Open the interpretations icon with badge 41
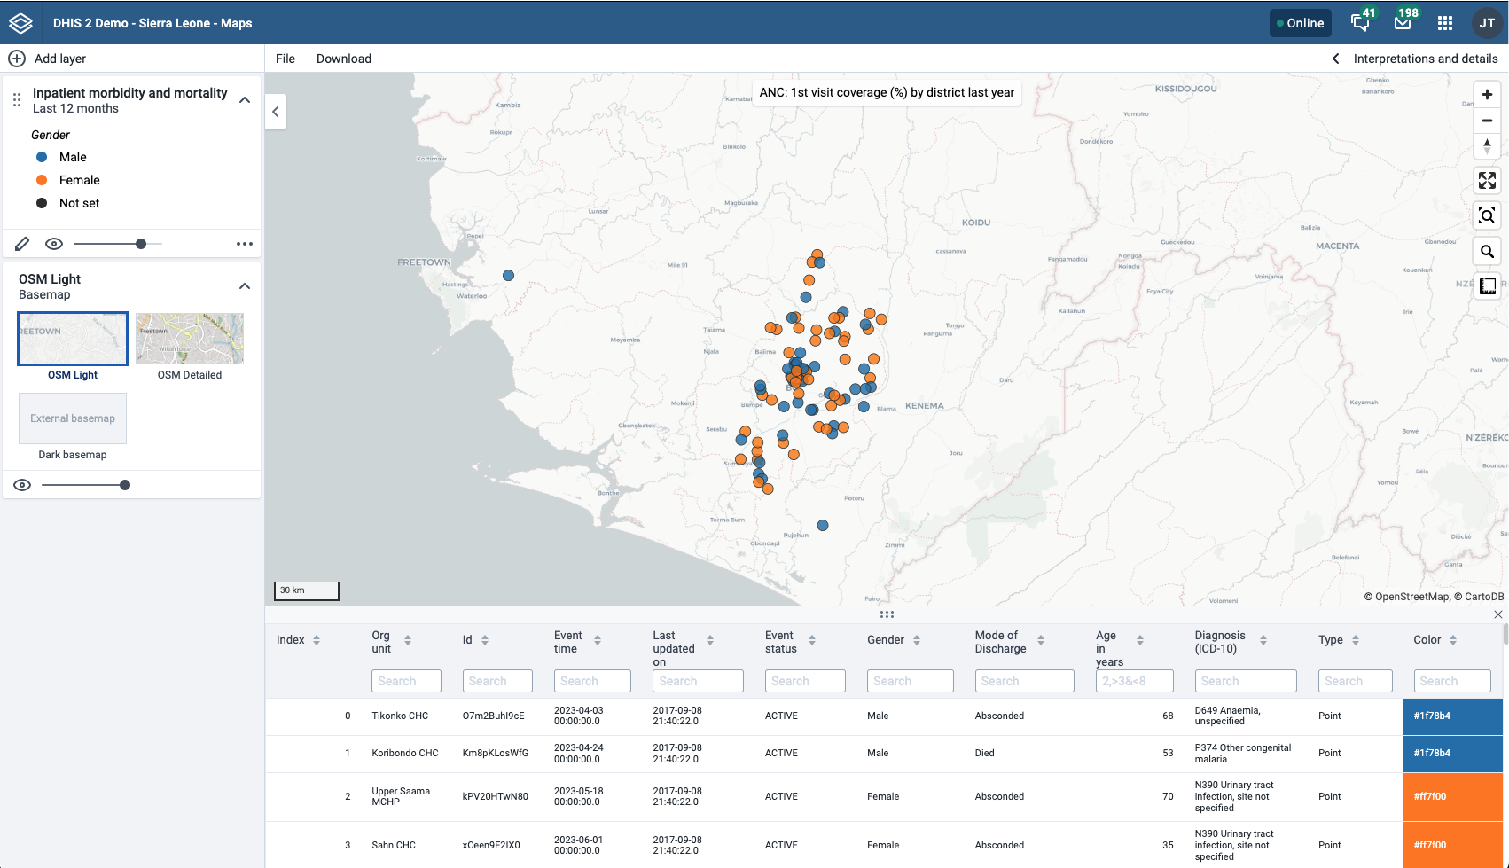 pyautogui.click(x=1361, y=22)
